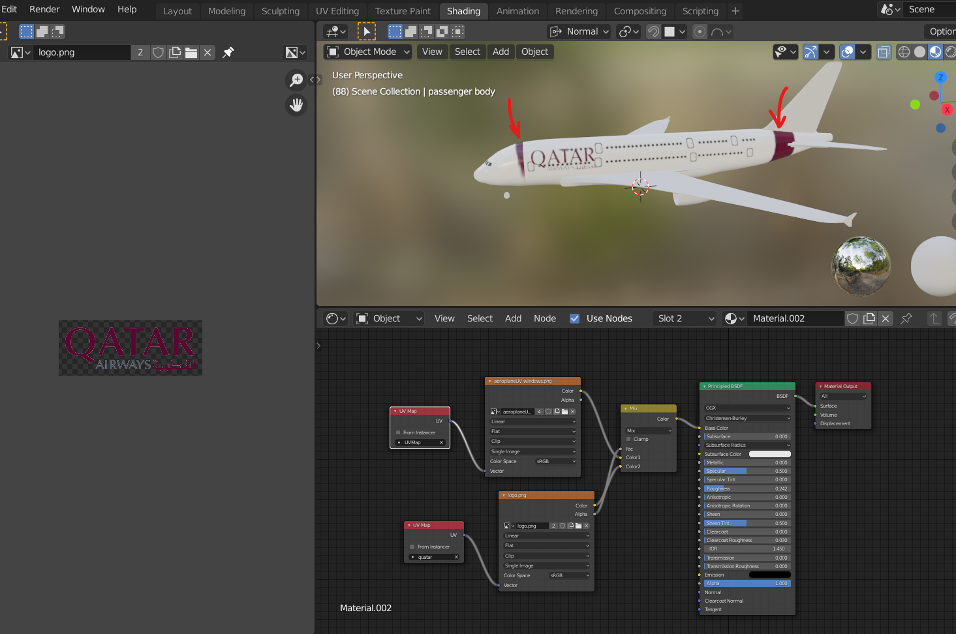
Task: Toggle proportional editing in viewport header
Action: tap(700, 31)
